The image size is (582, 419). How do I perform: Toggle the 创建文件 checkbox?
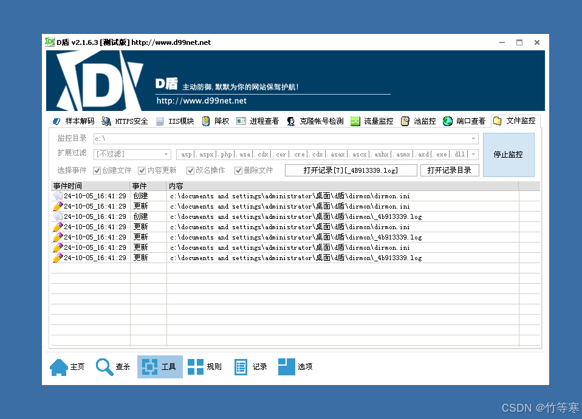(x=97, y=170)
